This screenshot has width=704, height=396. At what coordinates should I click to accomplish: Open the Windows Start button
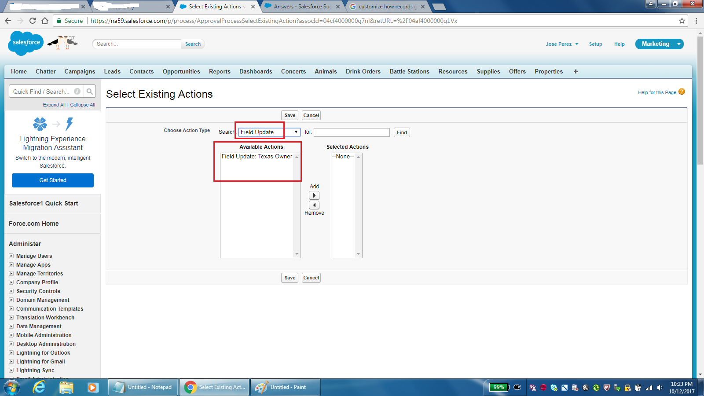click(12, 387)
